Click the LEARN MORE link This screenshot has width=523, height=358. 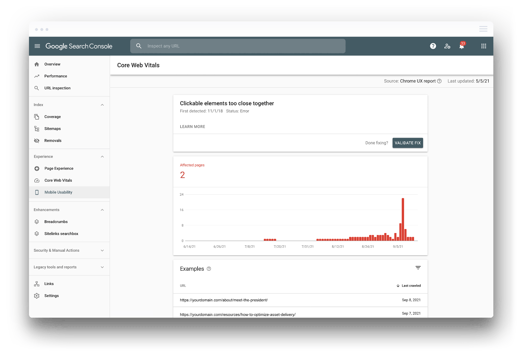tap(193, 127)
